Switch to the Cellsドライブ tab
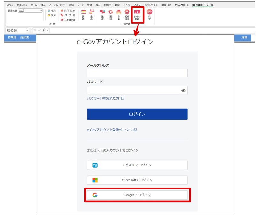The width and height of the screenshot is (259, 216). coord(151,5)
